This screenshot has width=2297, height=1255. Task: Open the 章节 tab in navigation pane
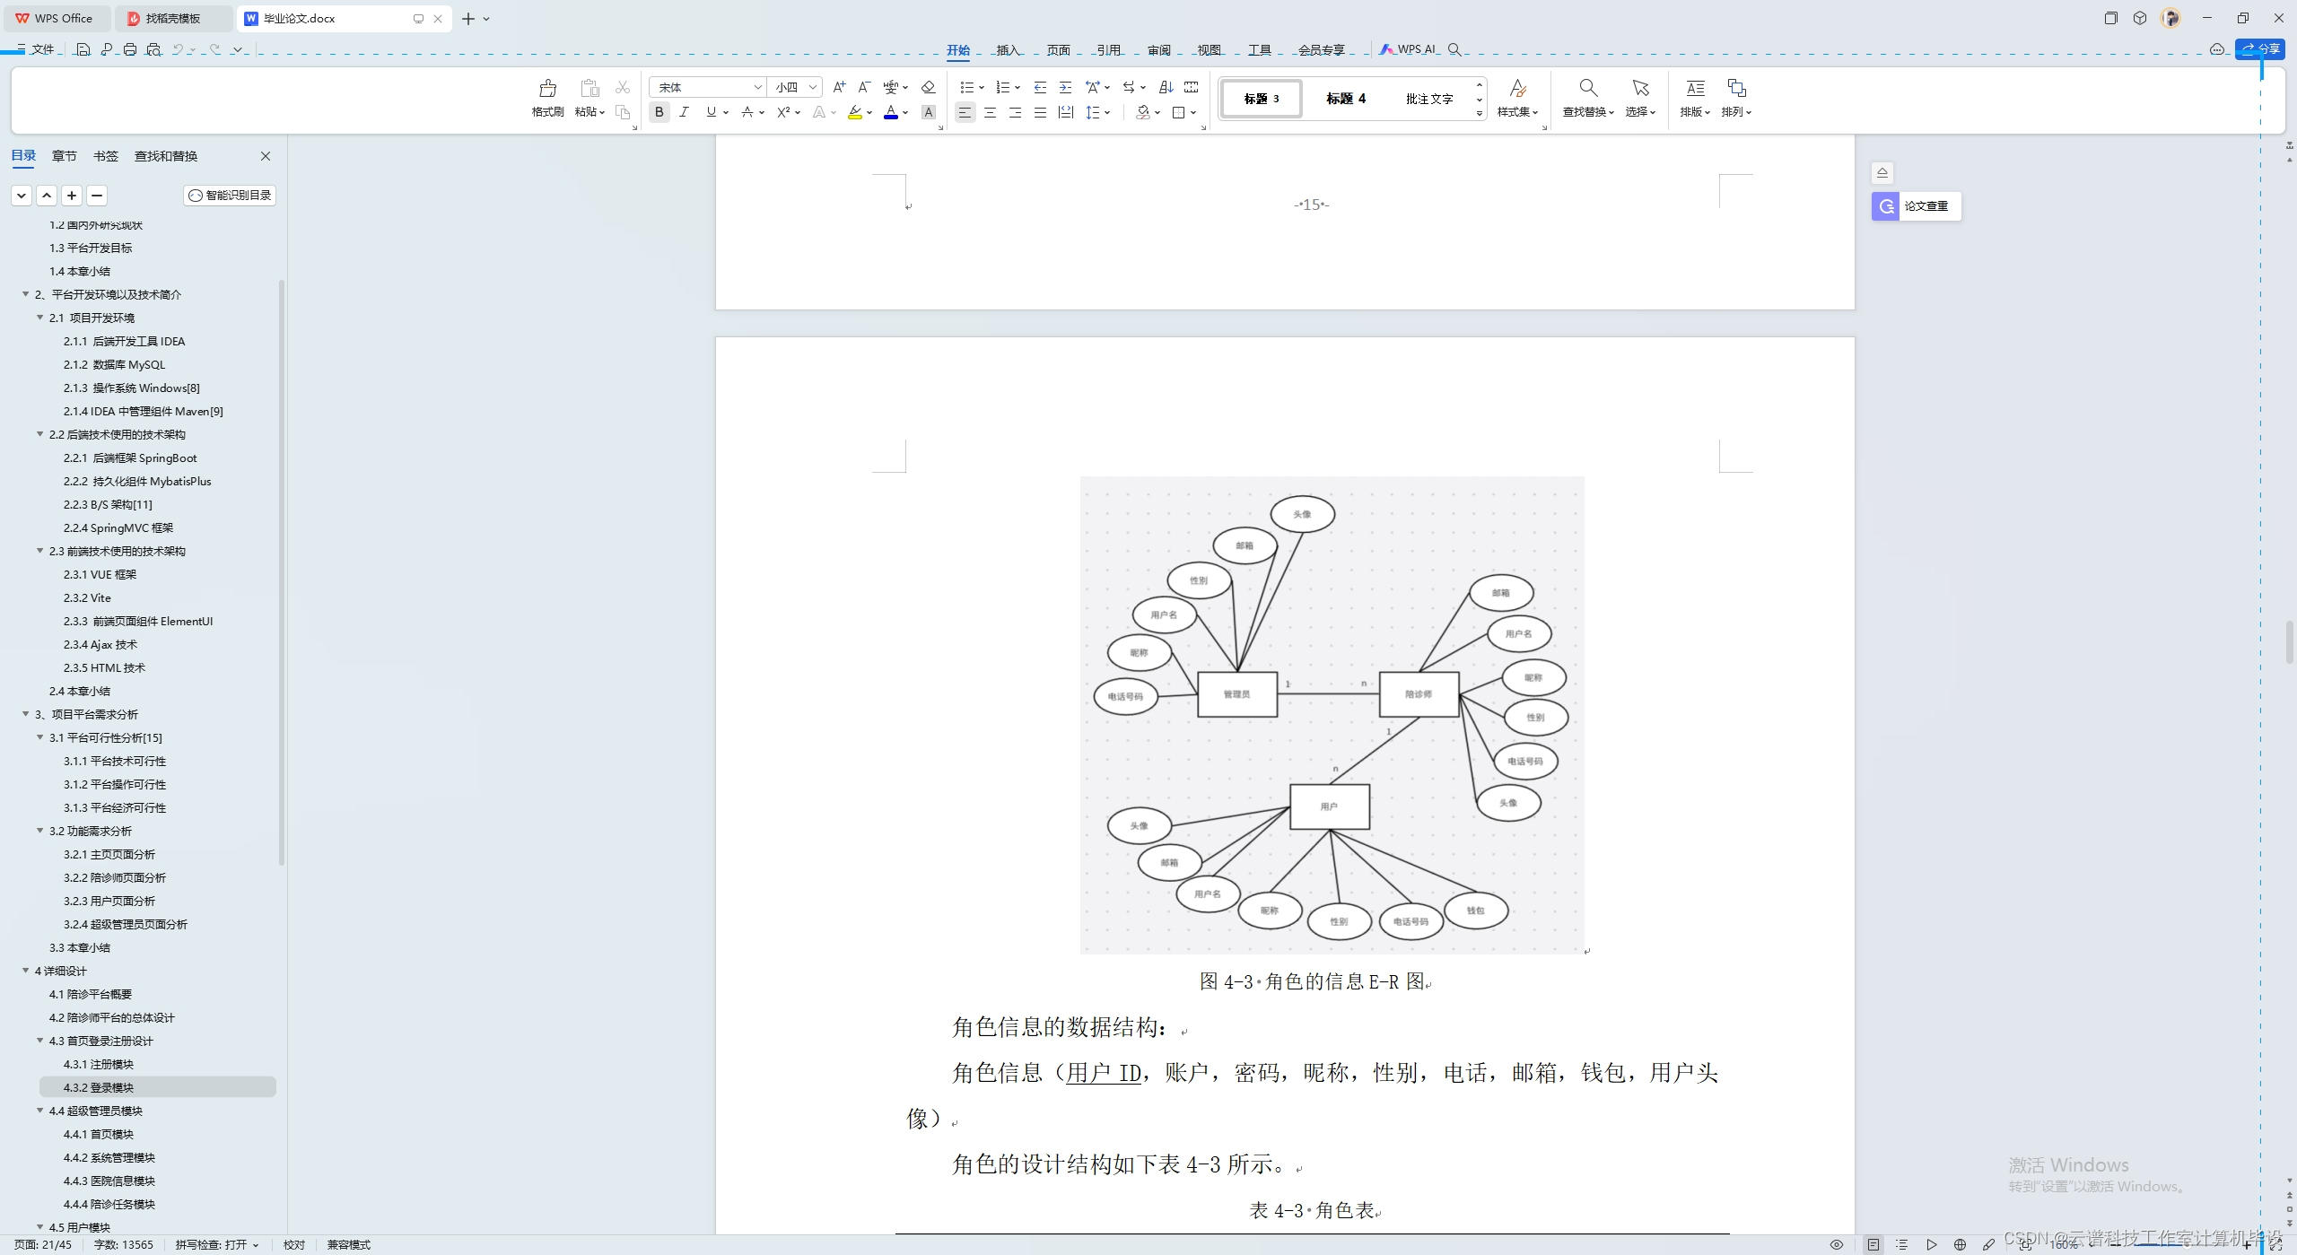64,156
